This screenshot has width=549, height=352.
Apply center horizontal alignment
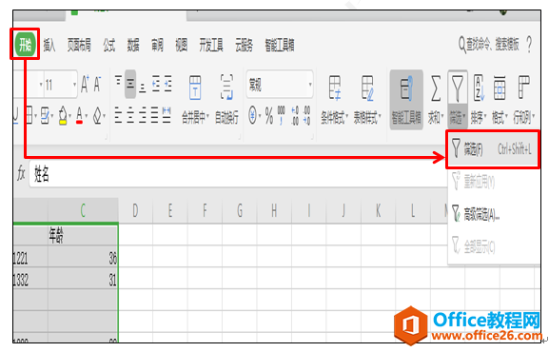click(x=130, y=115)
